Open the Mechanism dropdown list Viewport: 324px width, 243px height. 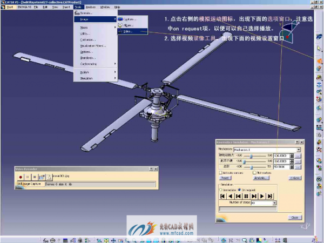298,150
